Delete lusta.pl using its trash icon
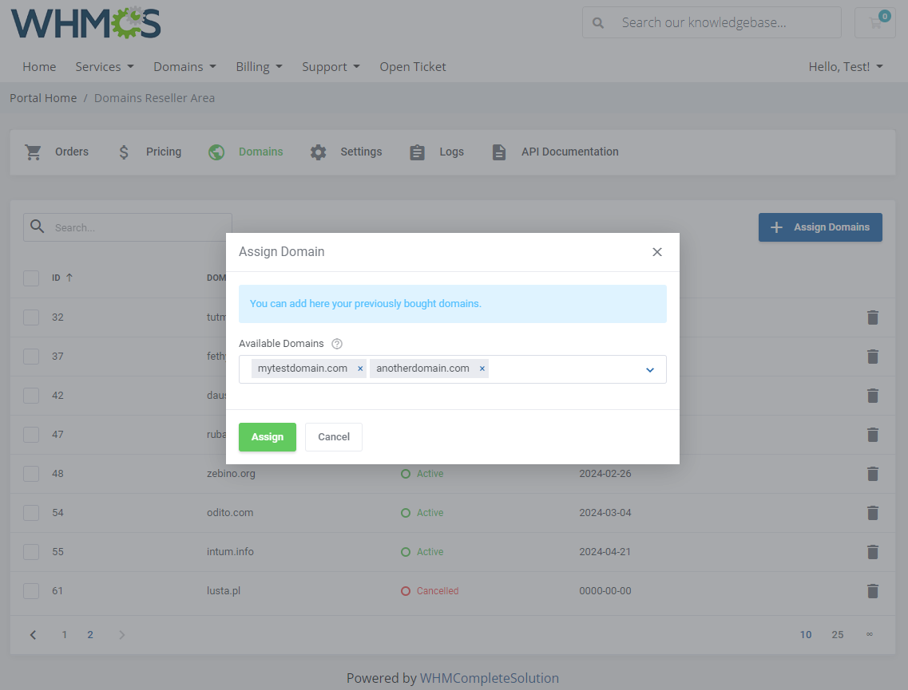Screen dimensions: 908x690 [x=872, y=591]
